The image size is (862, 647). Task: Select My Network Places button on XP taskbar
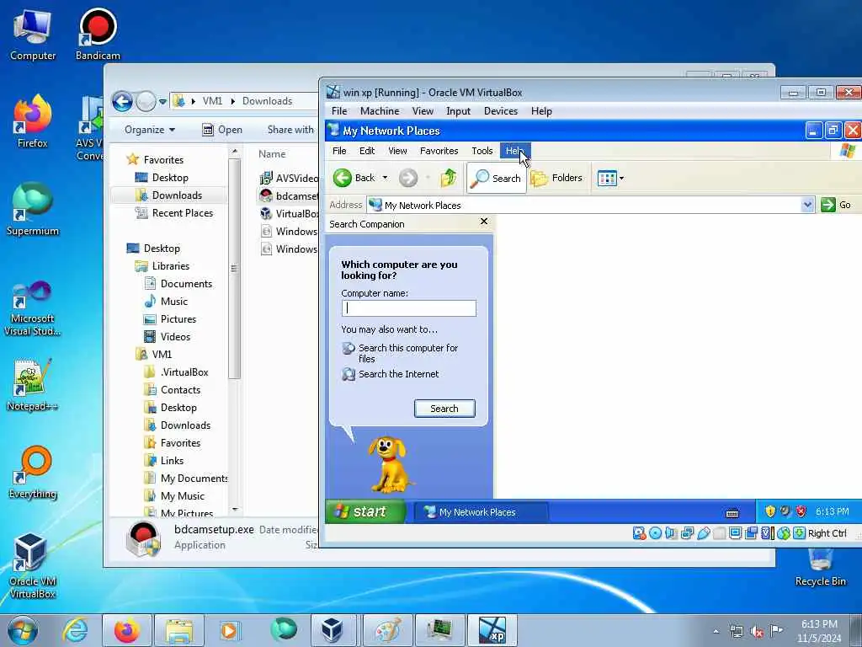pos(479,512)
